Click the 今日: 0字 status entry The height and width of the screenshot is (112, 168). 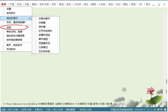[51, 110]
